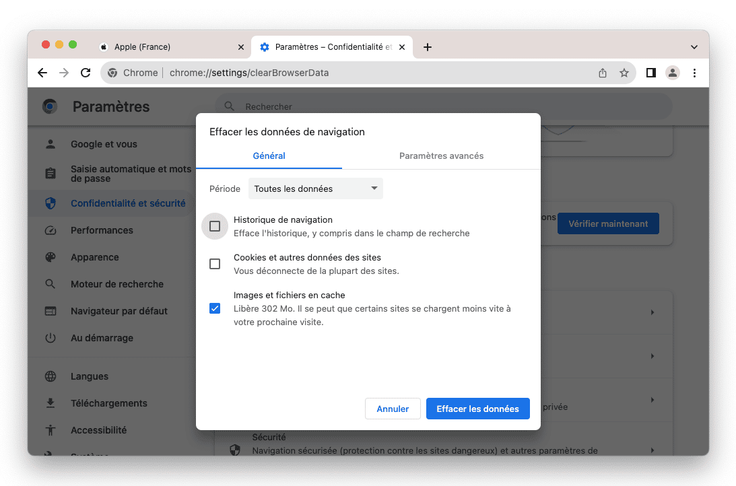
Task: Select the Général tab
Action: point(269,155)
